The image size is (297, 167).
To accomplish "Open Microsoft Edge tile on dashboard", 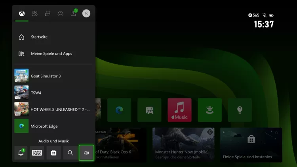I will coord(119,110).
